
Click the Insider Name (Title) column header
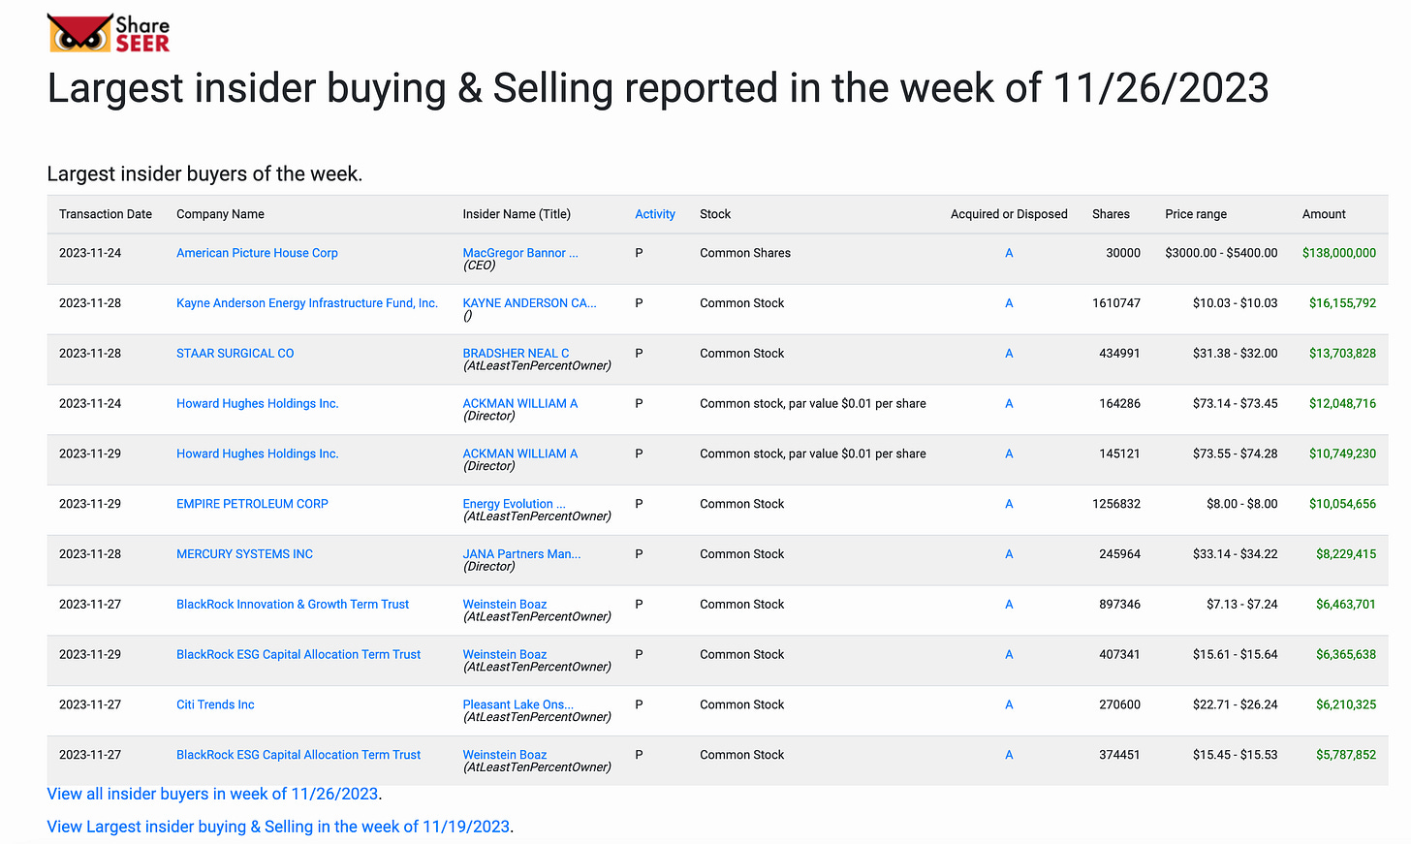517,214
